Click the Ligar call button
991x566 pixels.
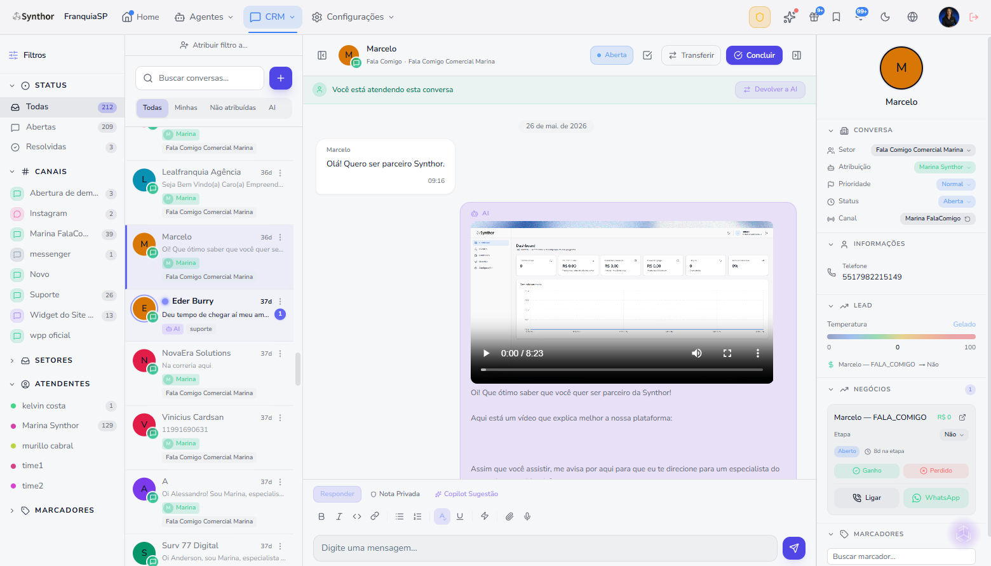coord(867,498)
